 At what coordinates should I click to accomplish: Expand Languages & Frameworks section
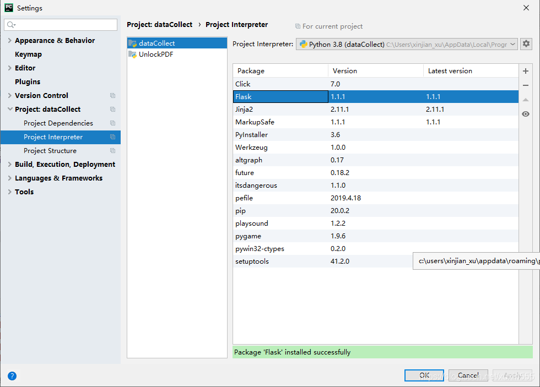[10, 178]
